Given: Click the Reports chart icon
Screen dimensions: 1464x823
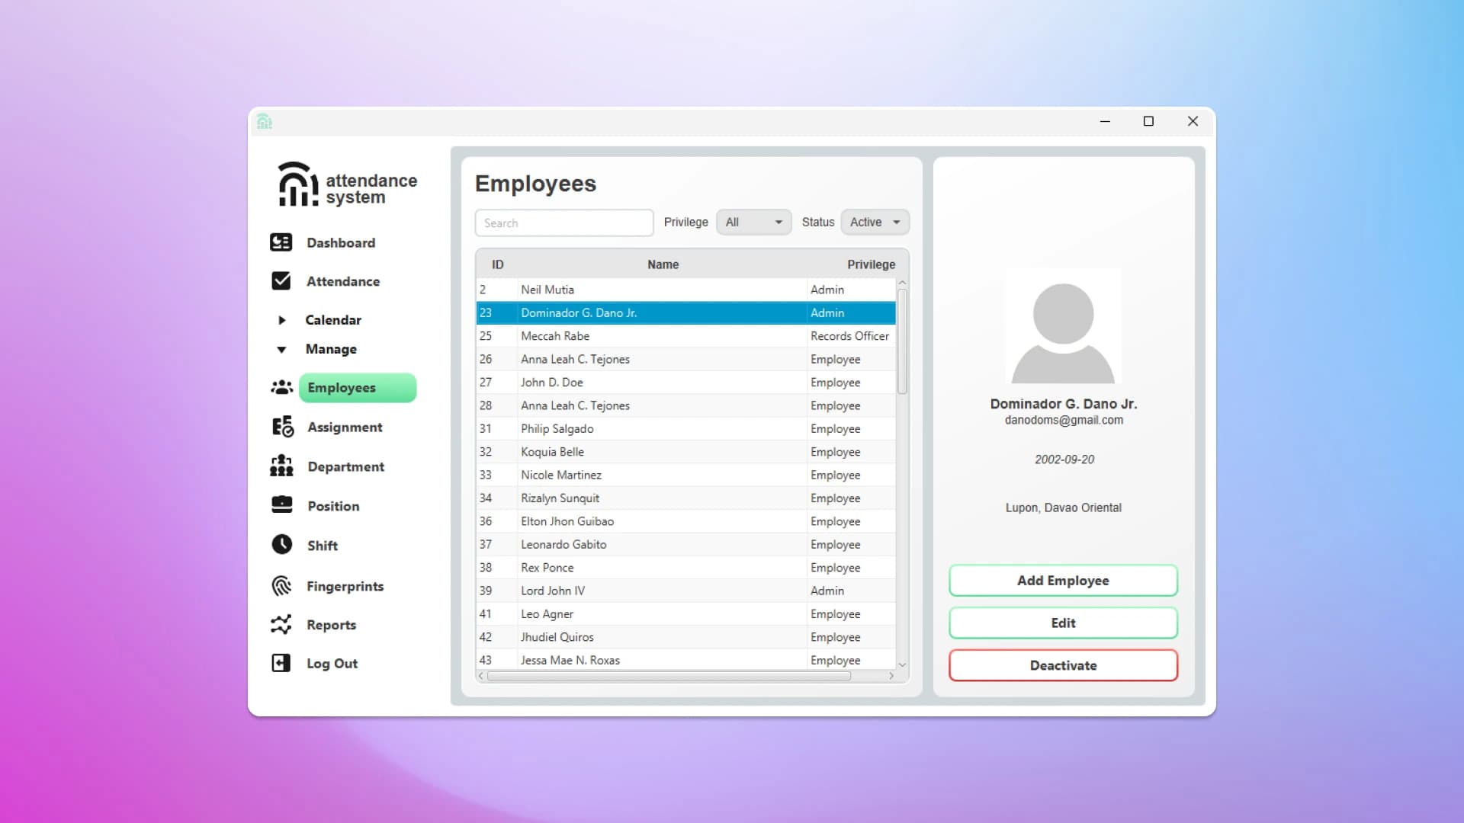Looking at the screenshot, I should 281,624.
